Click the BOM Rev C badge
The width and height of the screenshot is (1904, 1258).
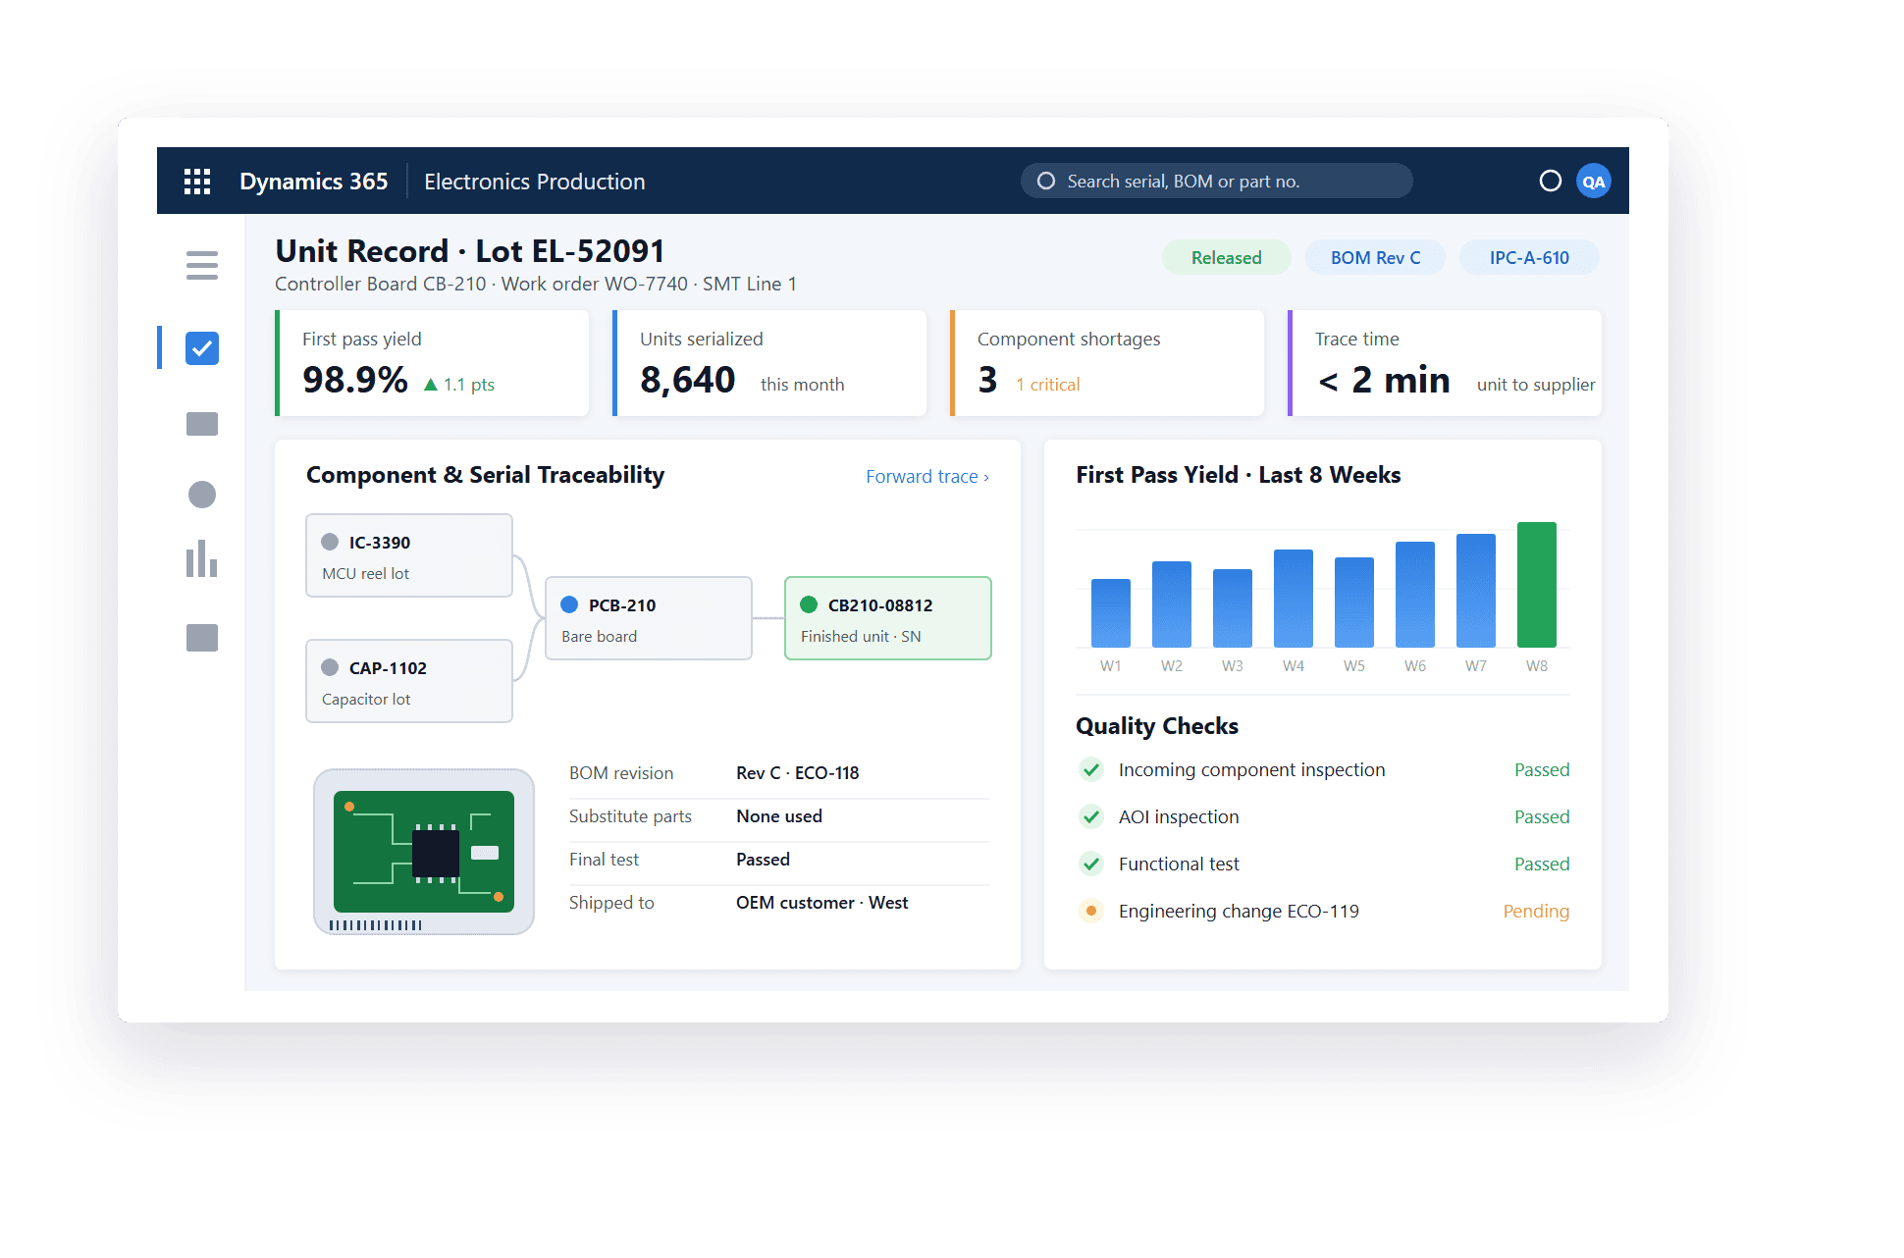(x=1376, y=257)
